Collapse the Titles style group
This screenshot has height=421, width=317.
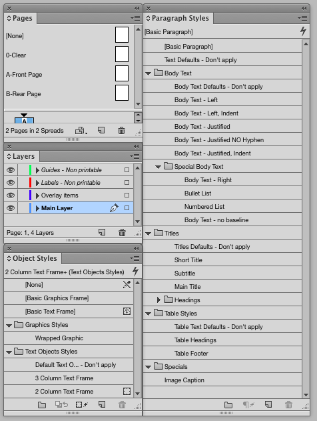click(x=149, y=234)
